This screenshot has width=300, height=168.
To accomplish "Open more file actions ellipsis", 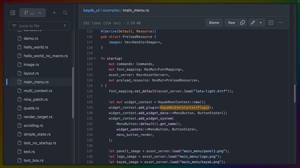I will (x=281, y=23).
